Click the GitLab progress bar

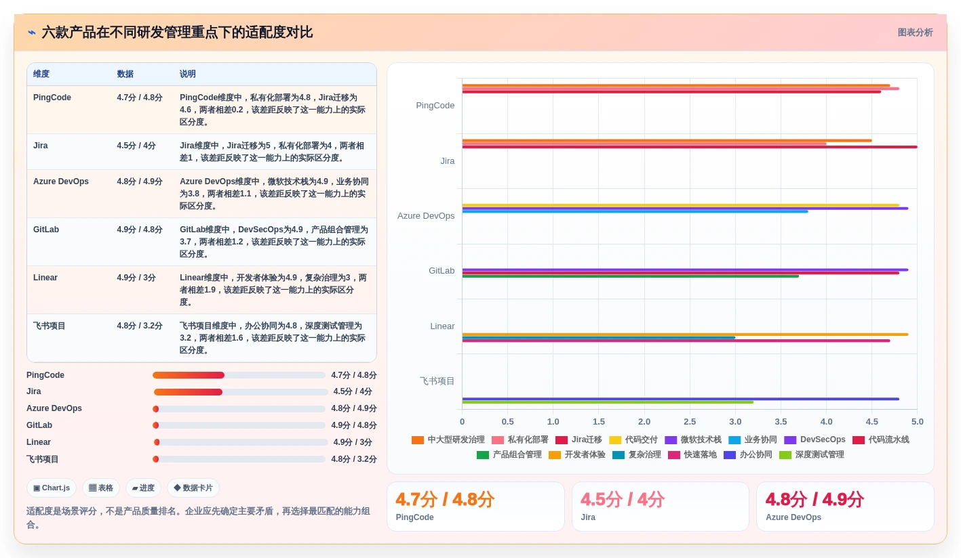click(x=239, y=425)
